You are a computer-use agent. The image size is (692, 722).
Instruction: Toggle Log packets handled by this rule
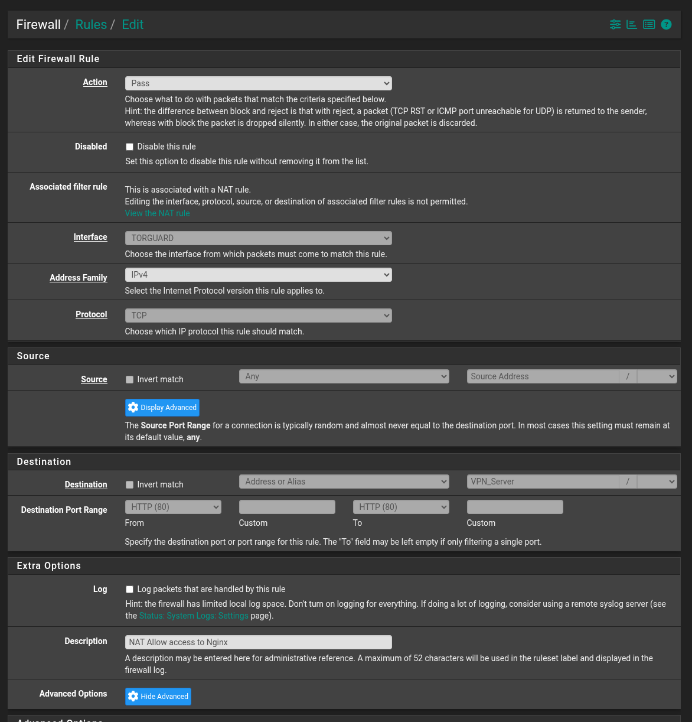130,590
